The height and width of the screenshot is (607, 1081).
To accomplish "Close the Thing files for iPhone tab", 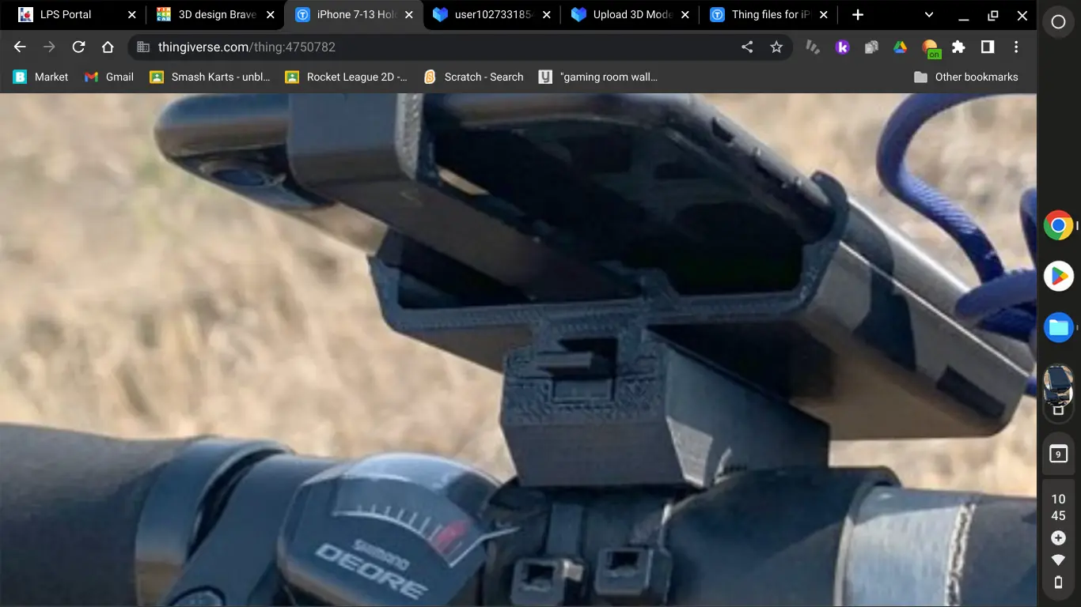I will (x=823, y=15).
